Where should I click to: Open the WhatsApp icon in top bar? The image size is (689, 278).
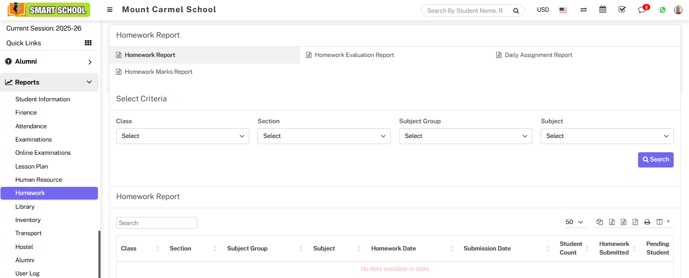pos(662,10)
